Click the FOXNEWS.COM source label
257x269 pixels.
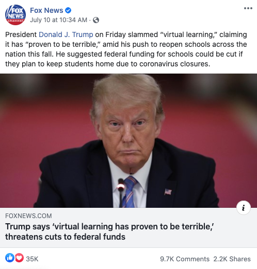(28, 216)
